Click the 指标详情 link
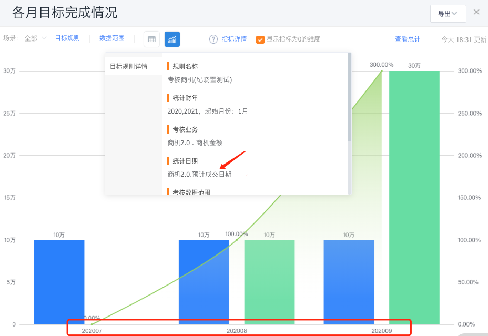This screenshot has width=488, height=336. tap(234, 39)
